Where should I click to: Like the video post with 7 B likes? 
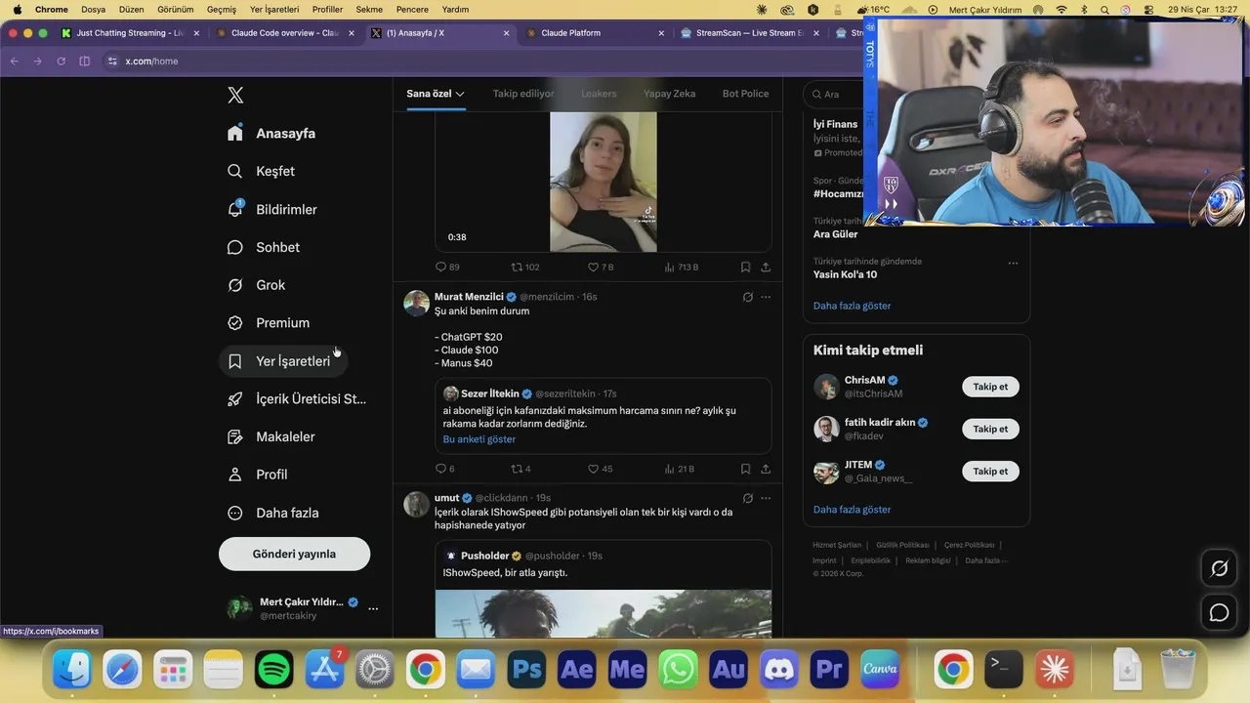(600, 267)
